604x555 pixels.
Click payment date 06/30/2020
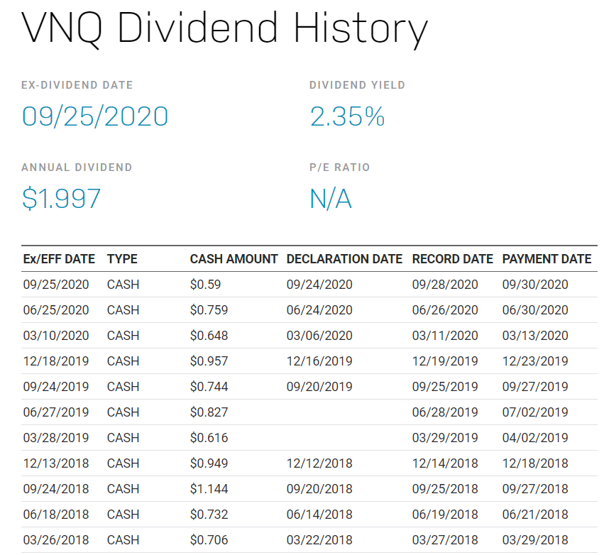point(535,310)
